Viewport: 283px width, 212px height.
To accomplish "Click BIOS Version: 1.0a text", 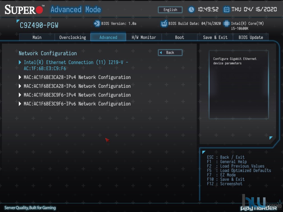I will pyautogui.click(x=119, y=23).
